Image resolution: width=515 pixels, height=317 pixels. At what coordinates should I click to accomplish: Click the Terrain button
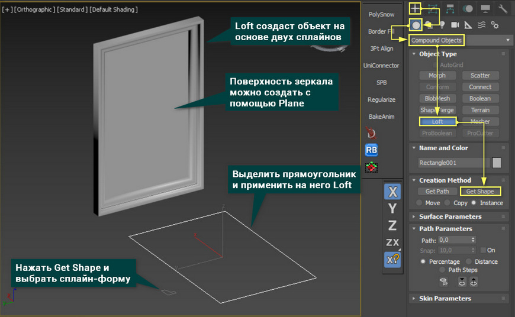tap(481, 110)
